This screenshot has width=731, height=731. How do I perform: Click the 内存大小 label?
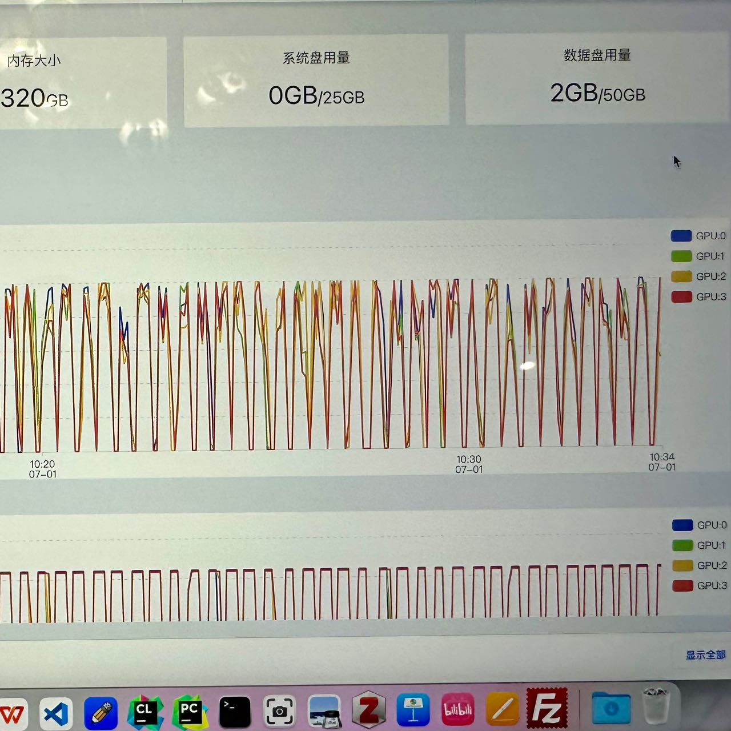pos(34,61)
